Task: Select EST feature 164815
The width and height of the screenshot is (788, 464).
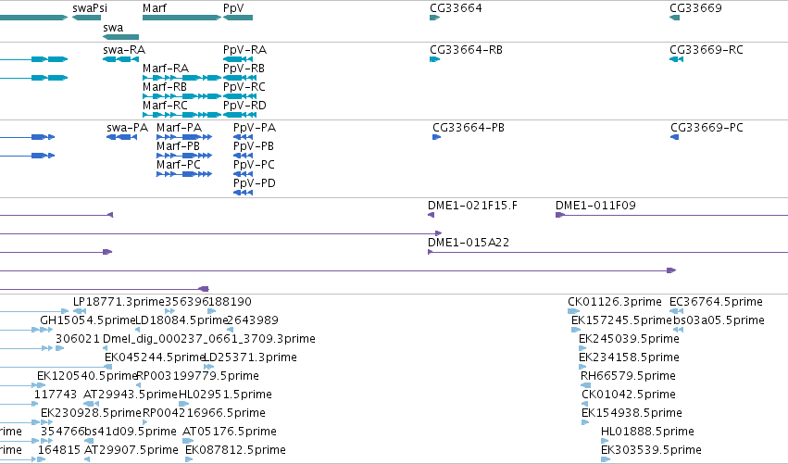Action: coord(42,459)
